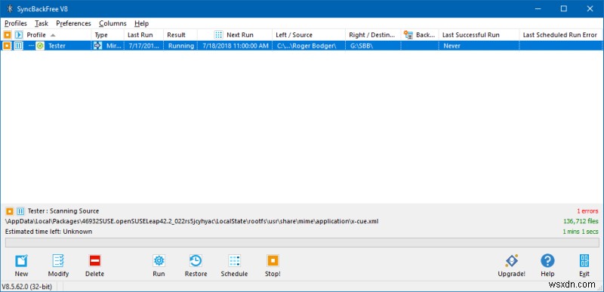Click the x-cue.xml file path line
The image size is (604, 292).
pos(193,222)
